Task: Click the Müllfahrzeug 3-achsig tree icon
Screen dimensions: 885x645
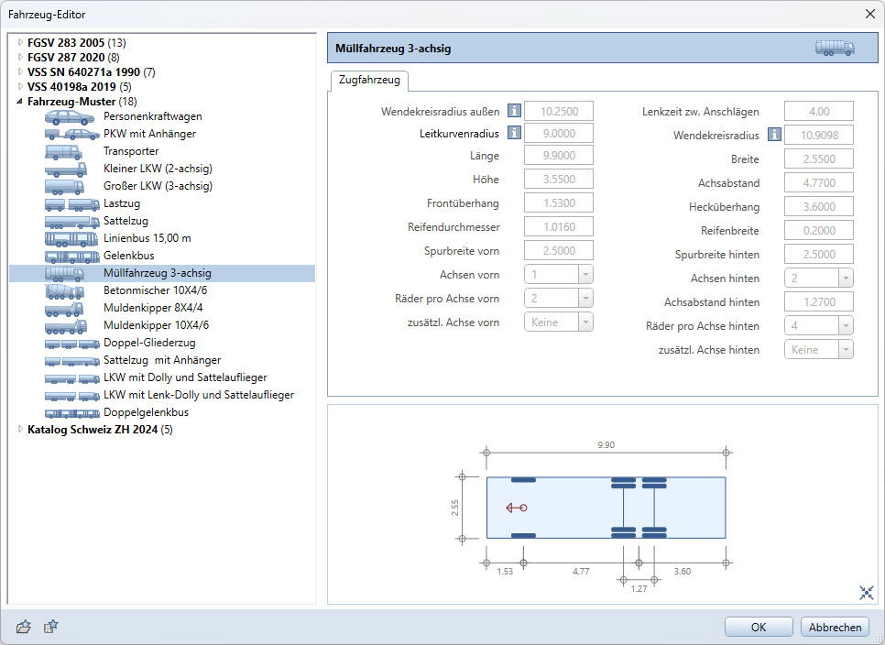Action: [x=64, y=274]
